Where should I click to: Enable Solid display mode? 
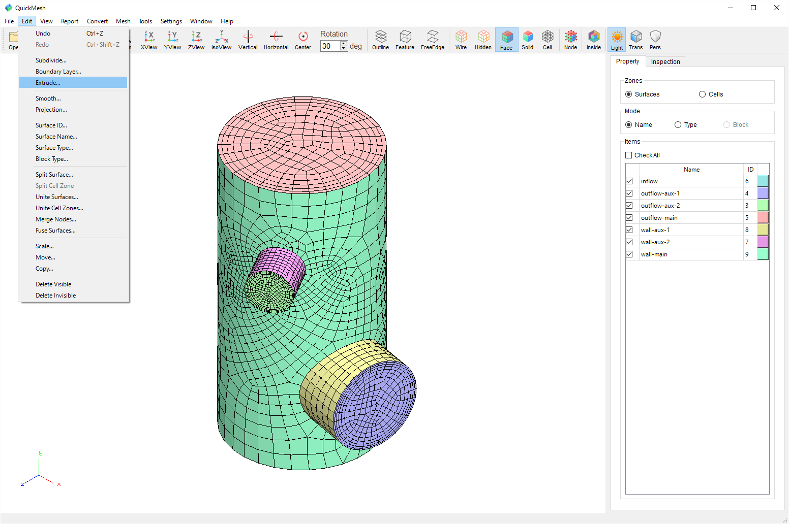528,40
